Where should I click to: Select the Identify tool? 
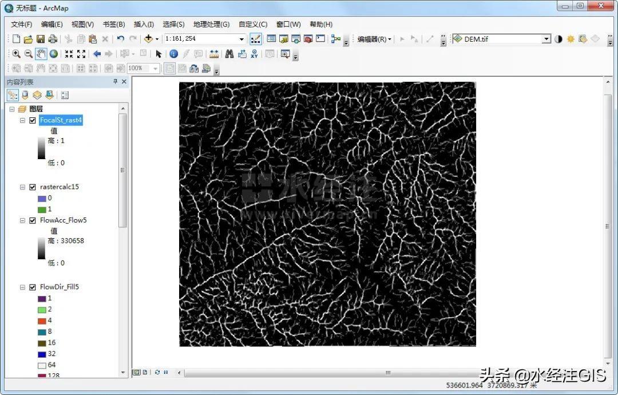pyautogui.click(x=173, y=54)
